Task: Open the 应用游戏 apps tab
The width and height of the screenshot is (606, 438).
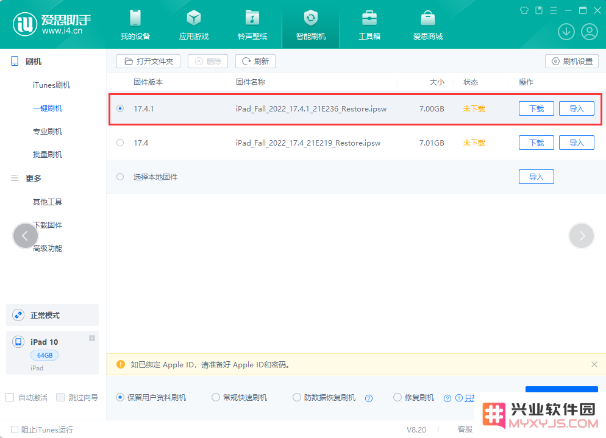Action: (194, 25)
